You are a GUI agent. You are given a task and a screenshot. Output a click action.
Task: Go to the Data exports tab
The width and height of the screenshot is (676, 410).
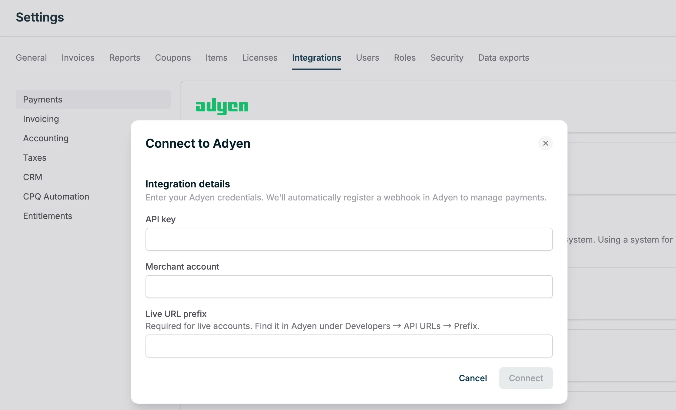pos(504,58)
